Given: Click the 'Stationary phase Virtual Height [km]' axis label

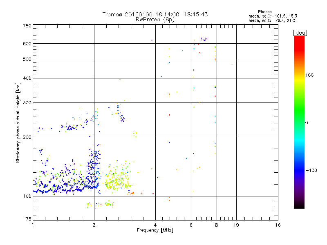Looking at the screenshot, I should click(18, 123).
